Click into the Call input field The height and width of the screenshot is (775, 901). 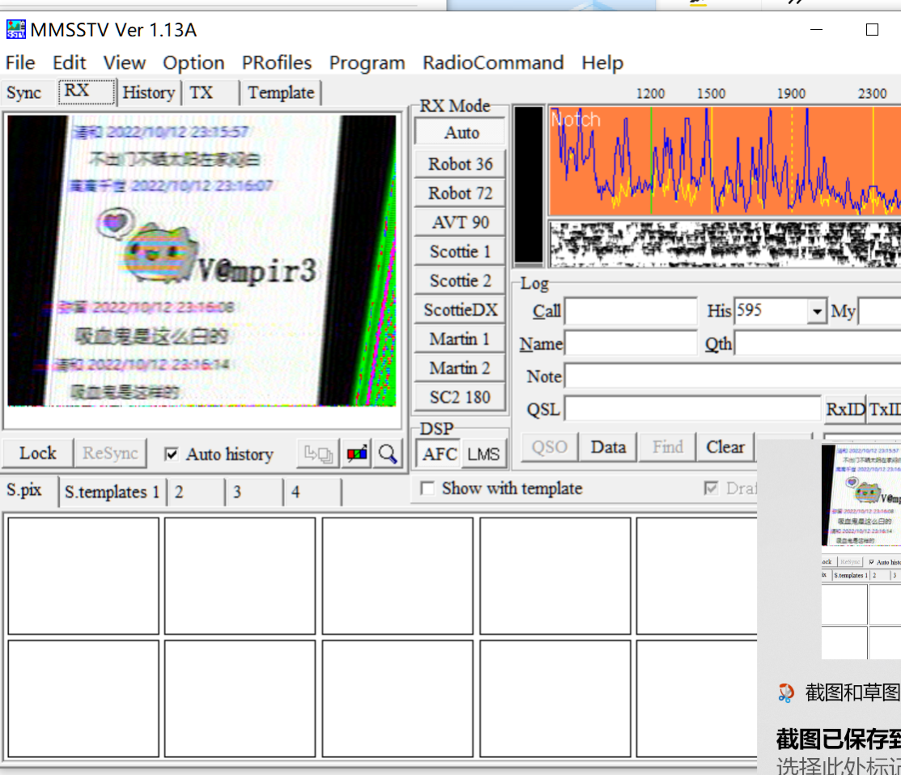point(631,312)
